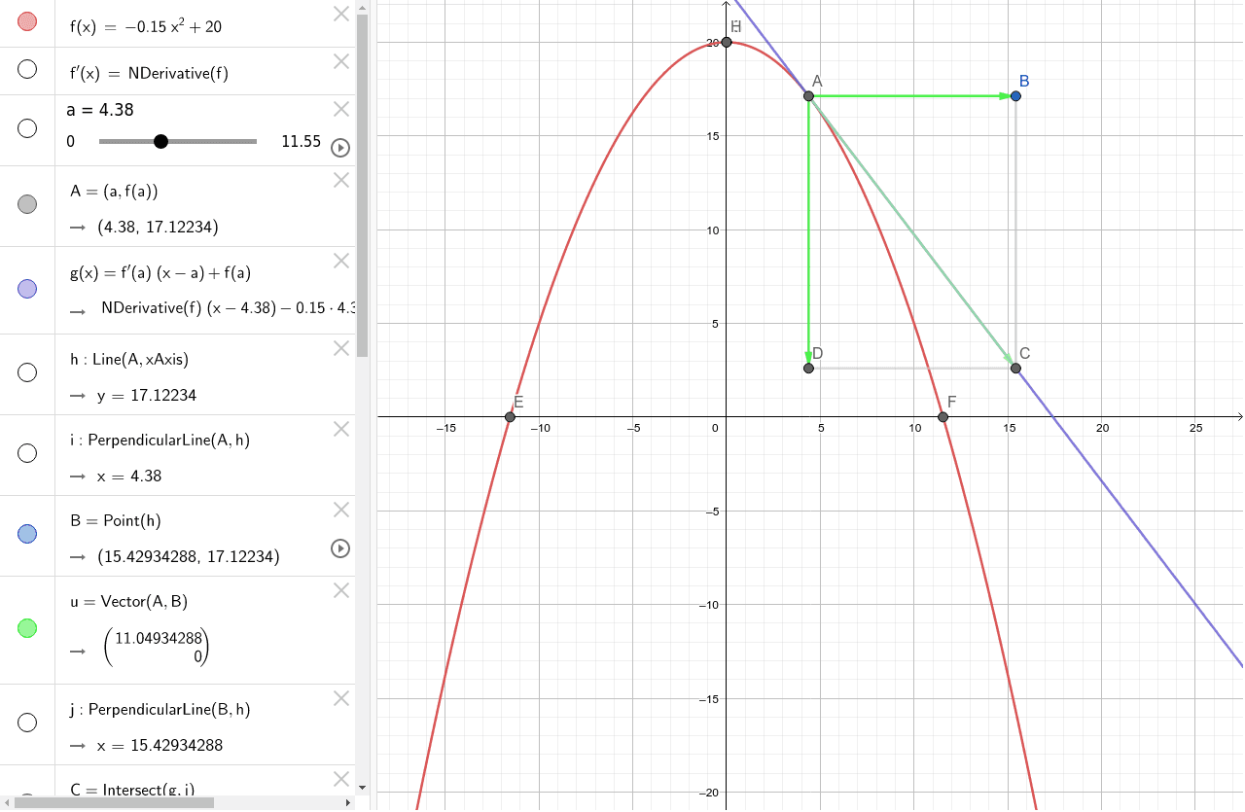Delete the f'(x) NDerivative row via × icon
The height and width of the screenshot is (812, 1245).
[340, 61]
